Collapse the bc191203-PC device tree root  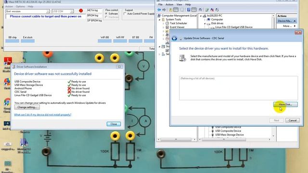tap(201, 16)
